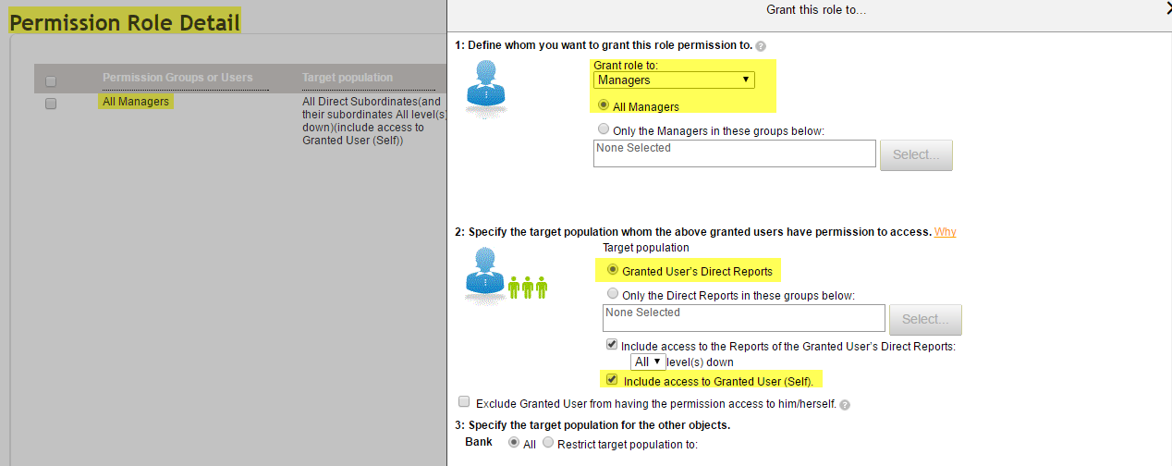Click Target population column header
The width and height of the screenshot is (1172, 466).
click(348, 78)
